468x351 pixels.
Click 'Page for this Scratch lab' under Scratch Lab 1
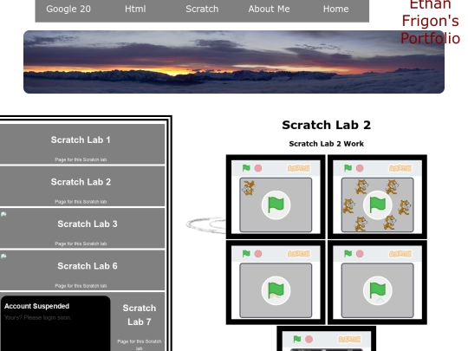[x=81, y=159]
